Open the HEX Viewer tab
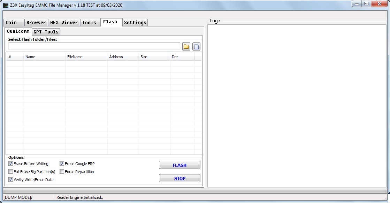The width and height of the screenshot is (390, 203). pyautogui.click(x=64, y=23)
